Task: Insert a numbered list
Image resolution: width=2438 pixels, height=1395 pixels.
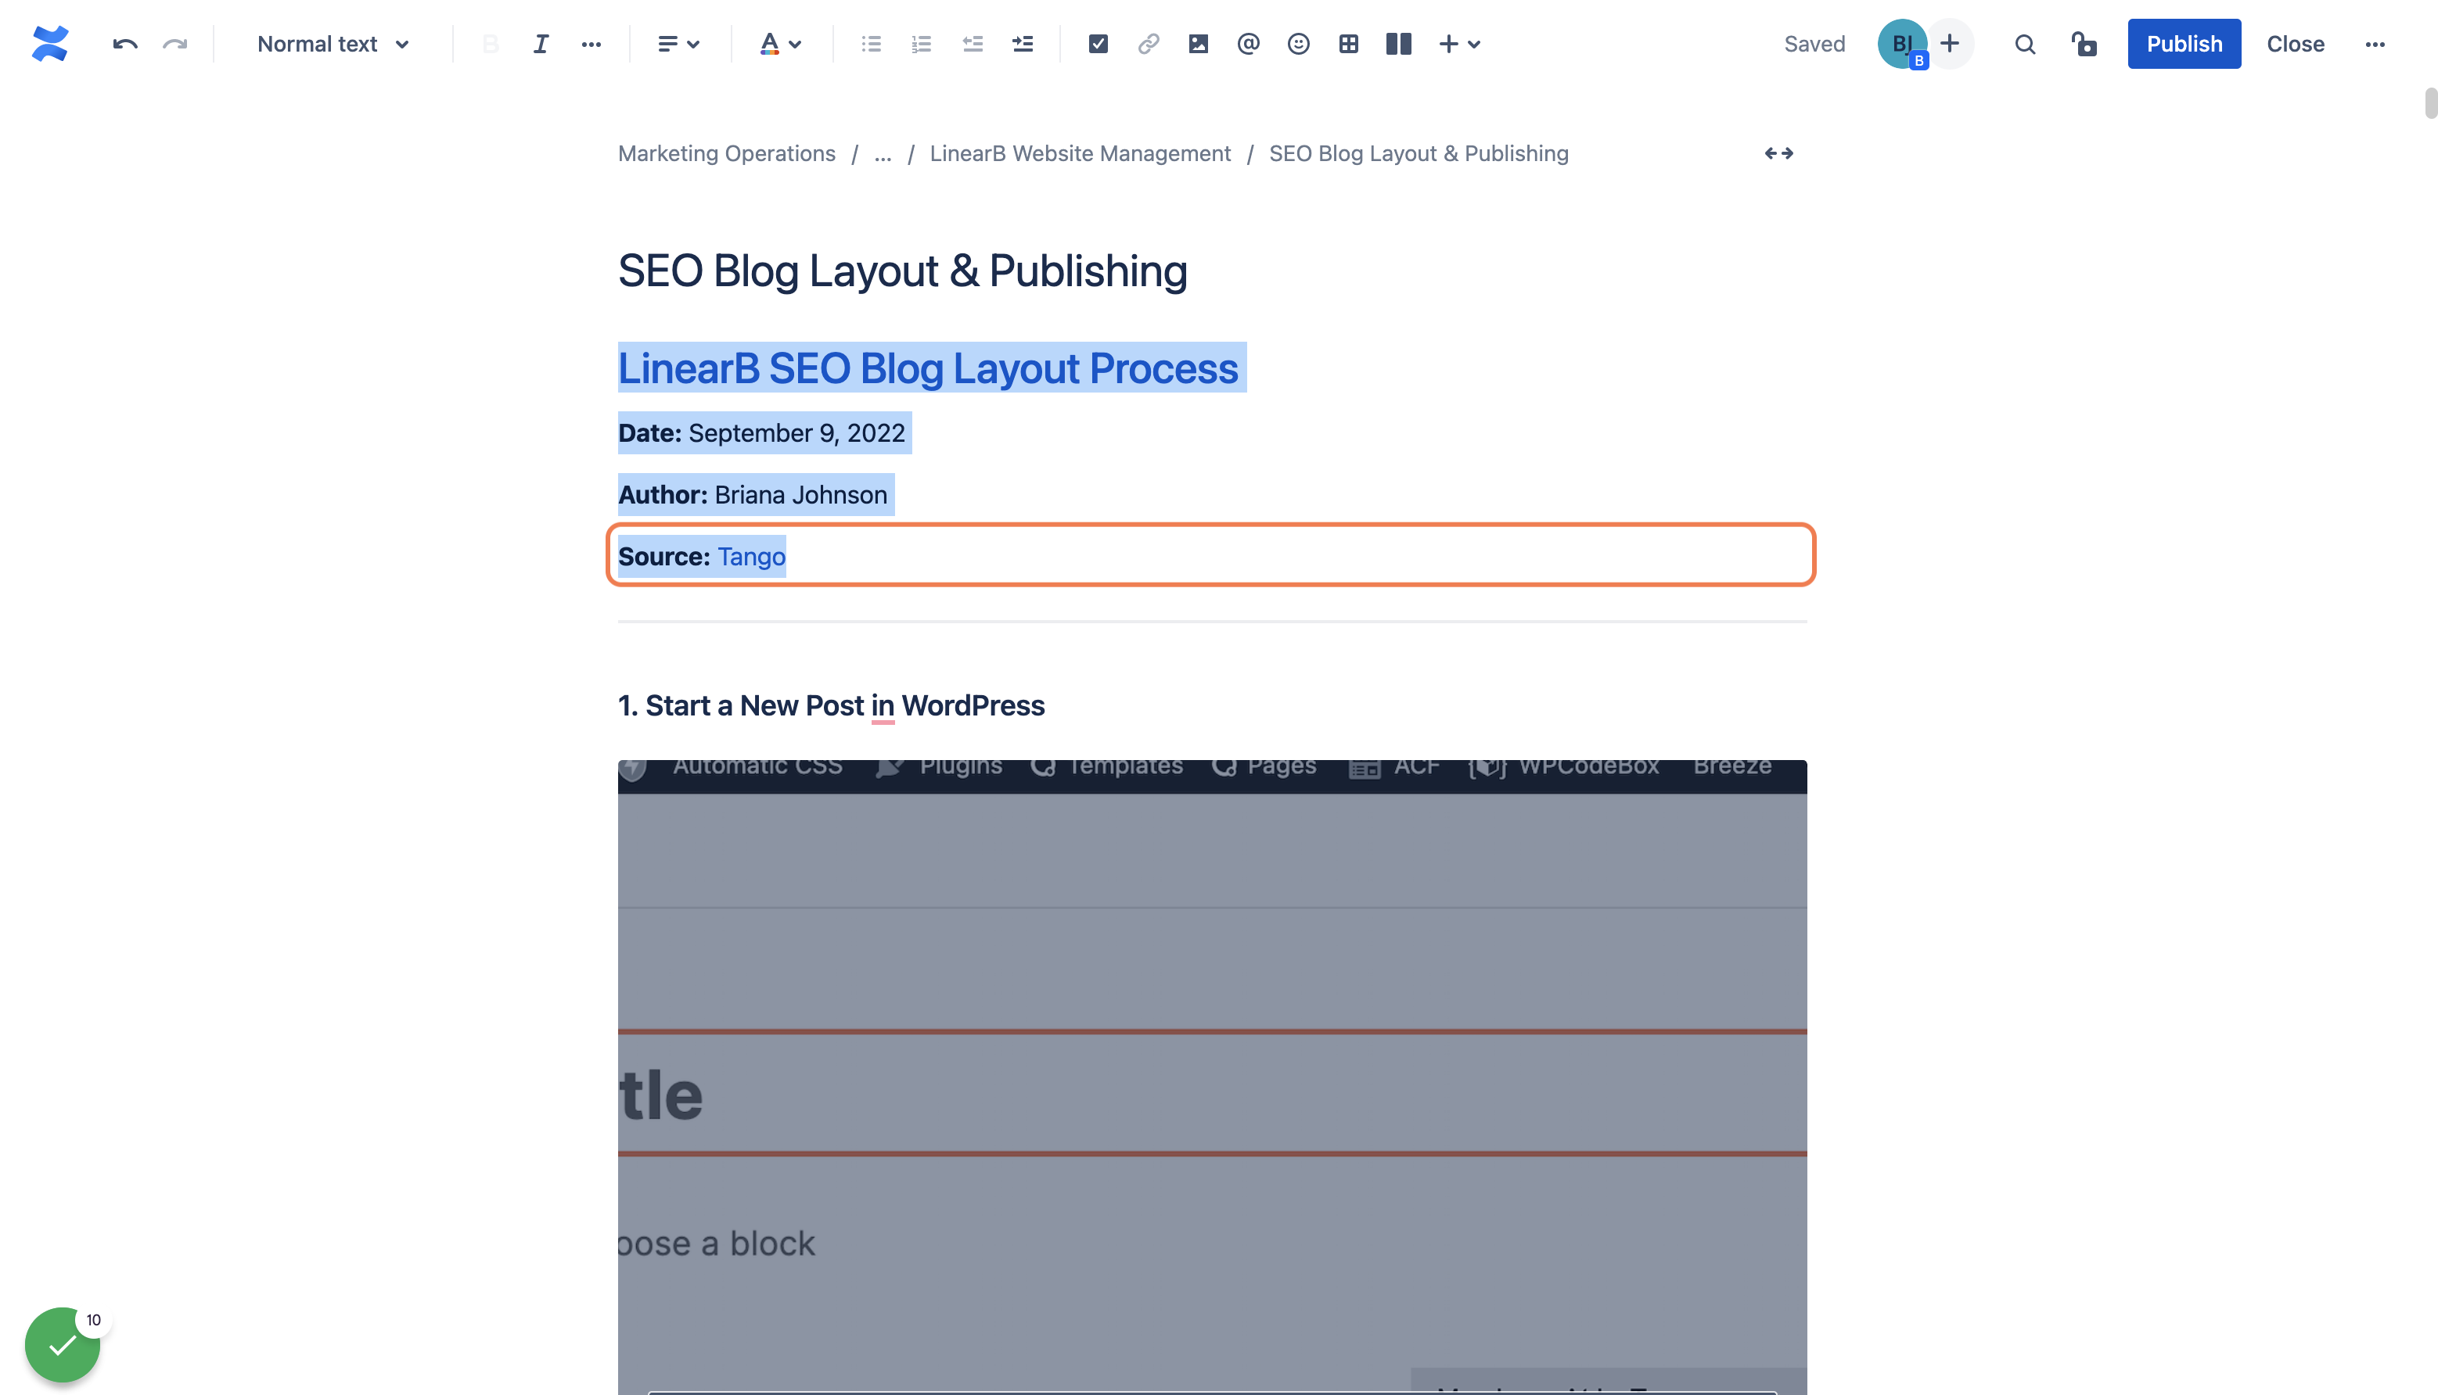Action: coord(922,44)
